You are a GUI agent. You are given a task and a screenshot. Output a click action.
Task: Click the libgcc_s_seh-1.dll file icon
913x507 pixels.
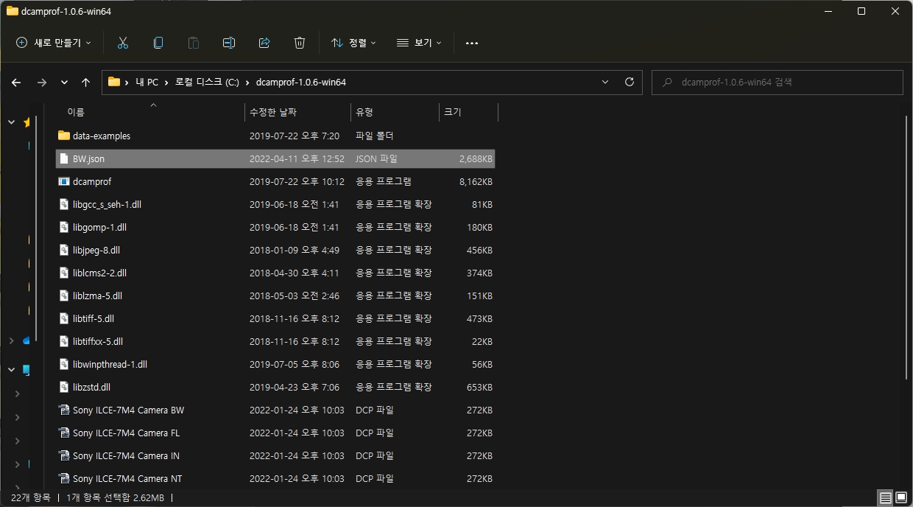[63, 204]
